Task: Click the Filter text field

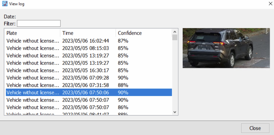Action: (x=39, y=23)
